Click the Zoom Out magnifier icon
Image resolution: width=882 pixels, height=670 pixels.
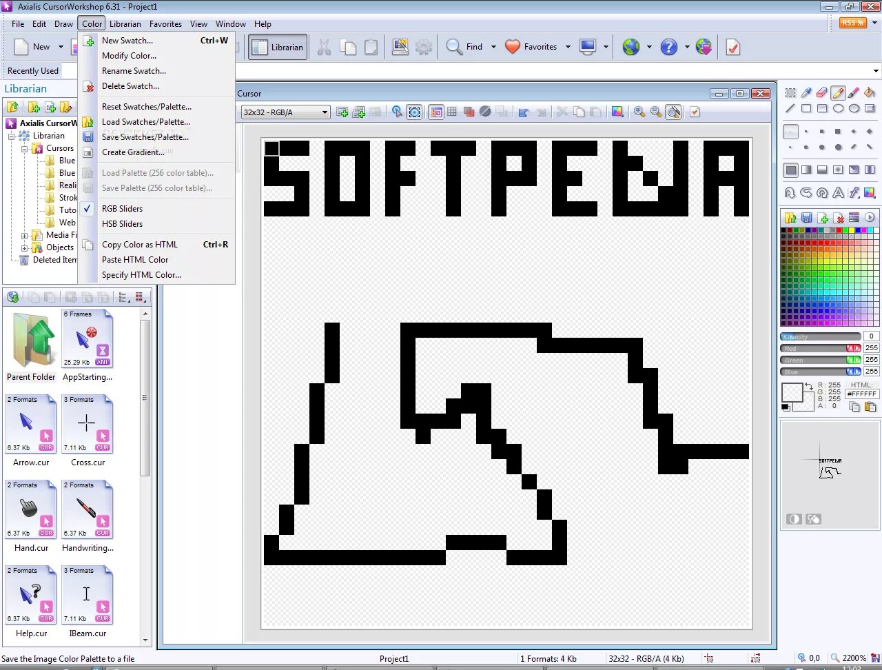click(x=656, y=112)
